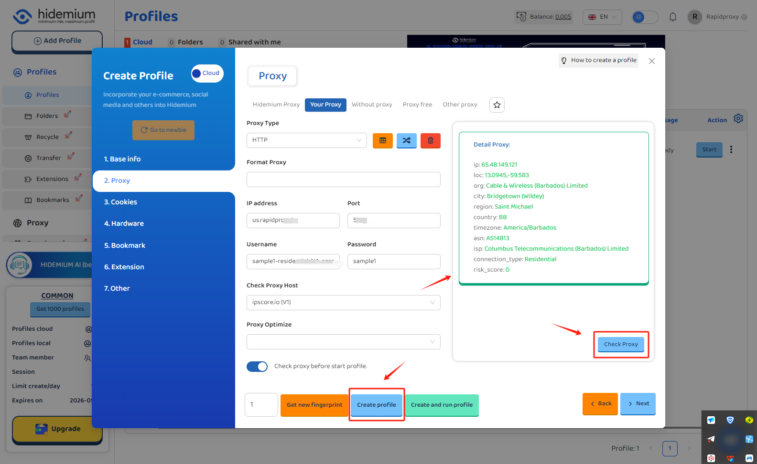Click the Format Proxy input field
This screenshot has width=757, height=464.
coord(344,179)
